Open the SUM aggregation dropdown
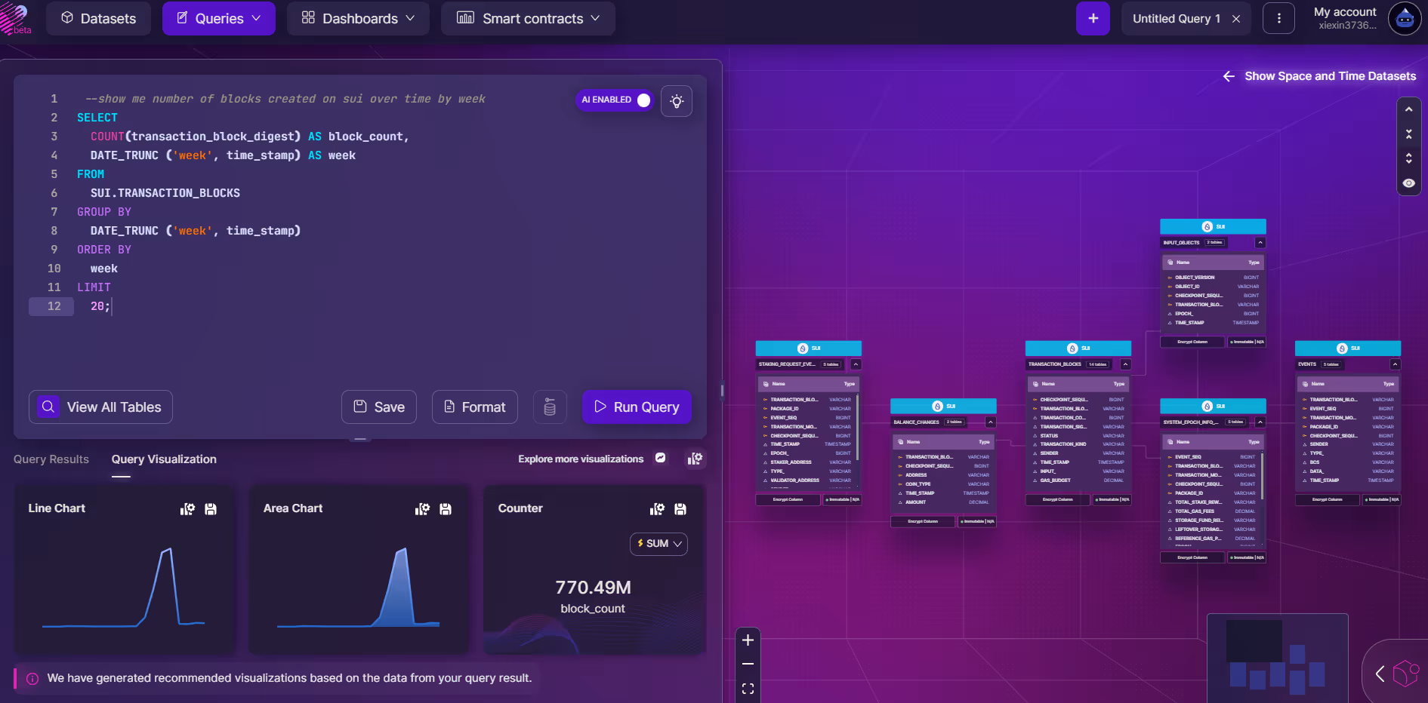 (658, 544)
